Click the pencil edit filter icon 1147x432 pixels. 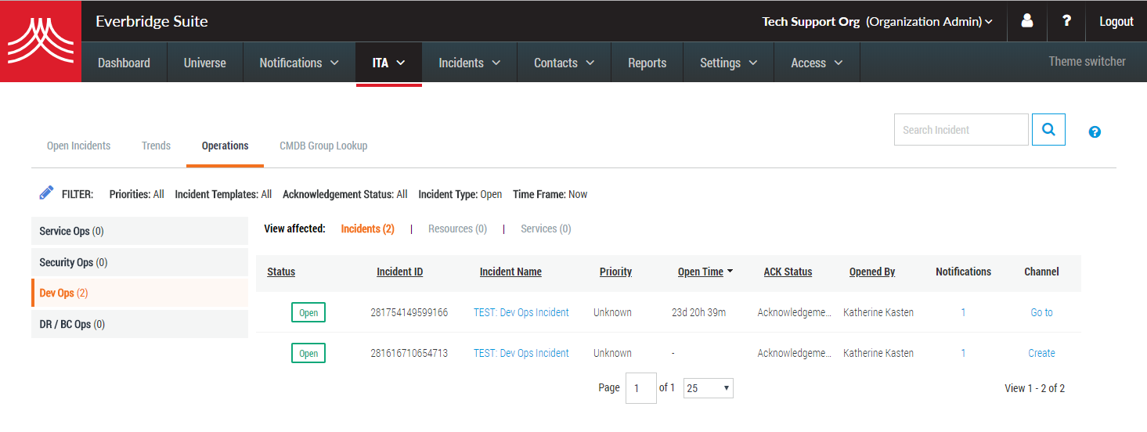pos(46,193)
